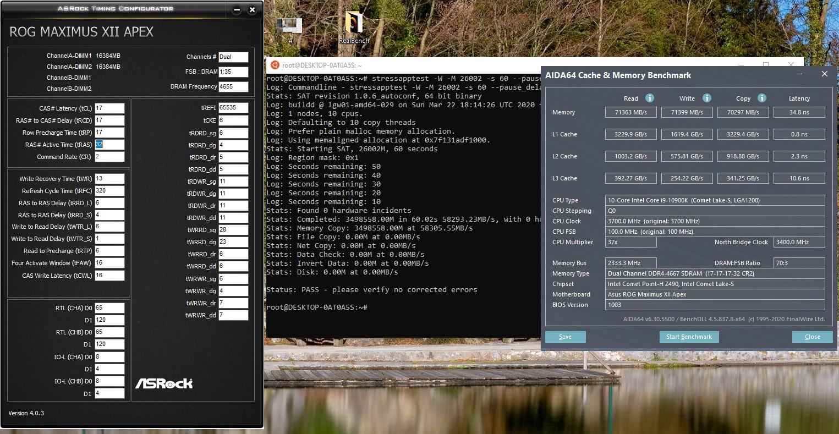Open the RealBench desktop icon
Screen dimensions: 839x434
[354, 28]
